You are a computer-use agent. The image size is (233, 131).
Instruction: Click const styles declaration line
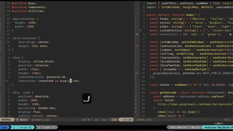[x=191, y=23]
